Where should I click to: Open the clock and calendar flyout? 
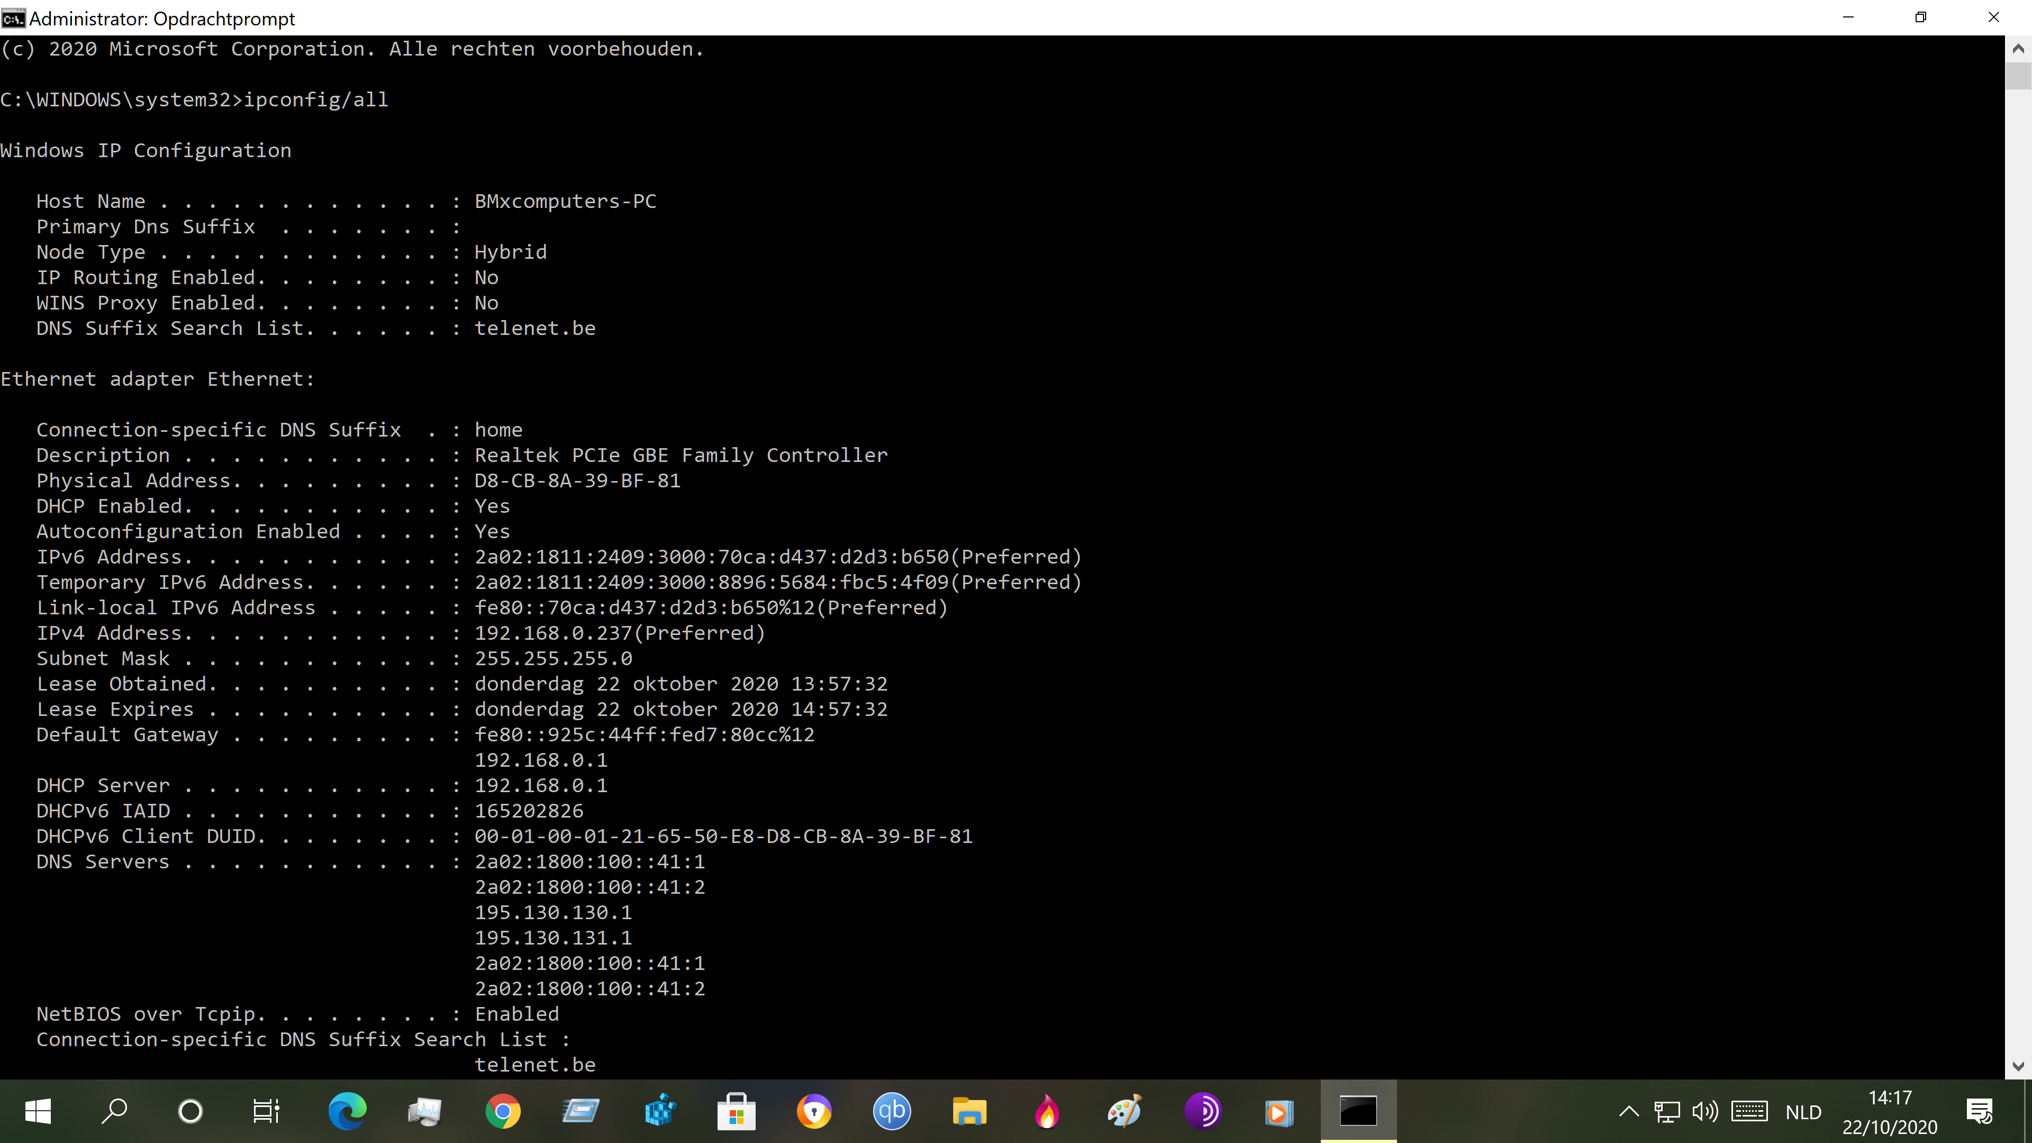click(x=1890, y=1111)
